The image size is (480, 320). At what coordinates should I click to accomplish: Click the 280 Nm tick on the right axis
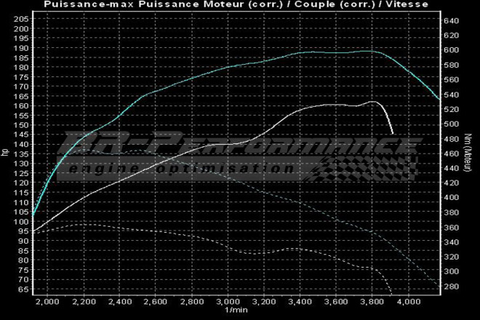[x=451, y=286]
